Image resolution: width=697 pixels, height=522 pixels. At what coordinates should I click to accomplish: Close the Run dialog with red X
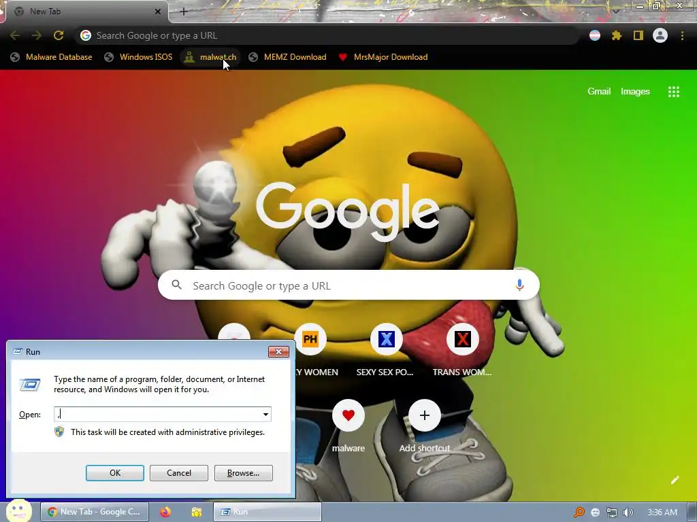tap(278, 351)
